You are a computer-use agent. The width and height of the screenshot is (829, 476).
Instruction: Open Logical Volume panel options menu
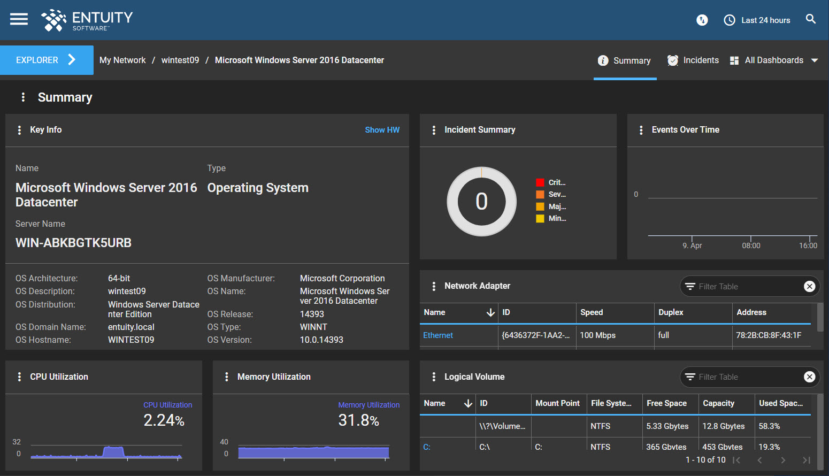click(x=434, y=377)
